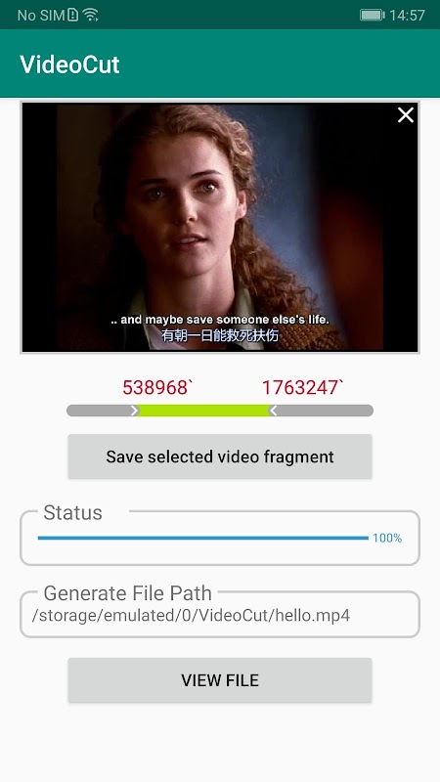Click the right range handle of the trim bar
Viewport: 440px width, 782px height.
273,411
